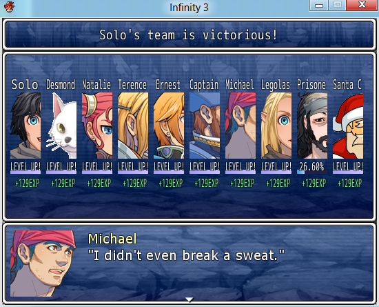The height and width of the screenshot is (307, 379).
Task: Click the Prisoner's bearded portrait
Action: 312,126
